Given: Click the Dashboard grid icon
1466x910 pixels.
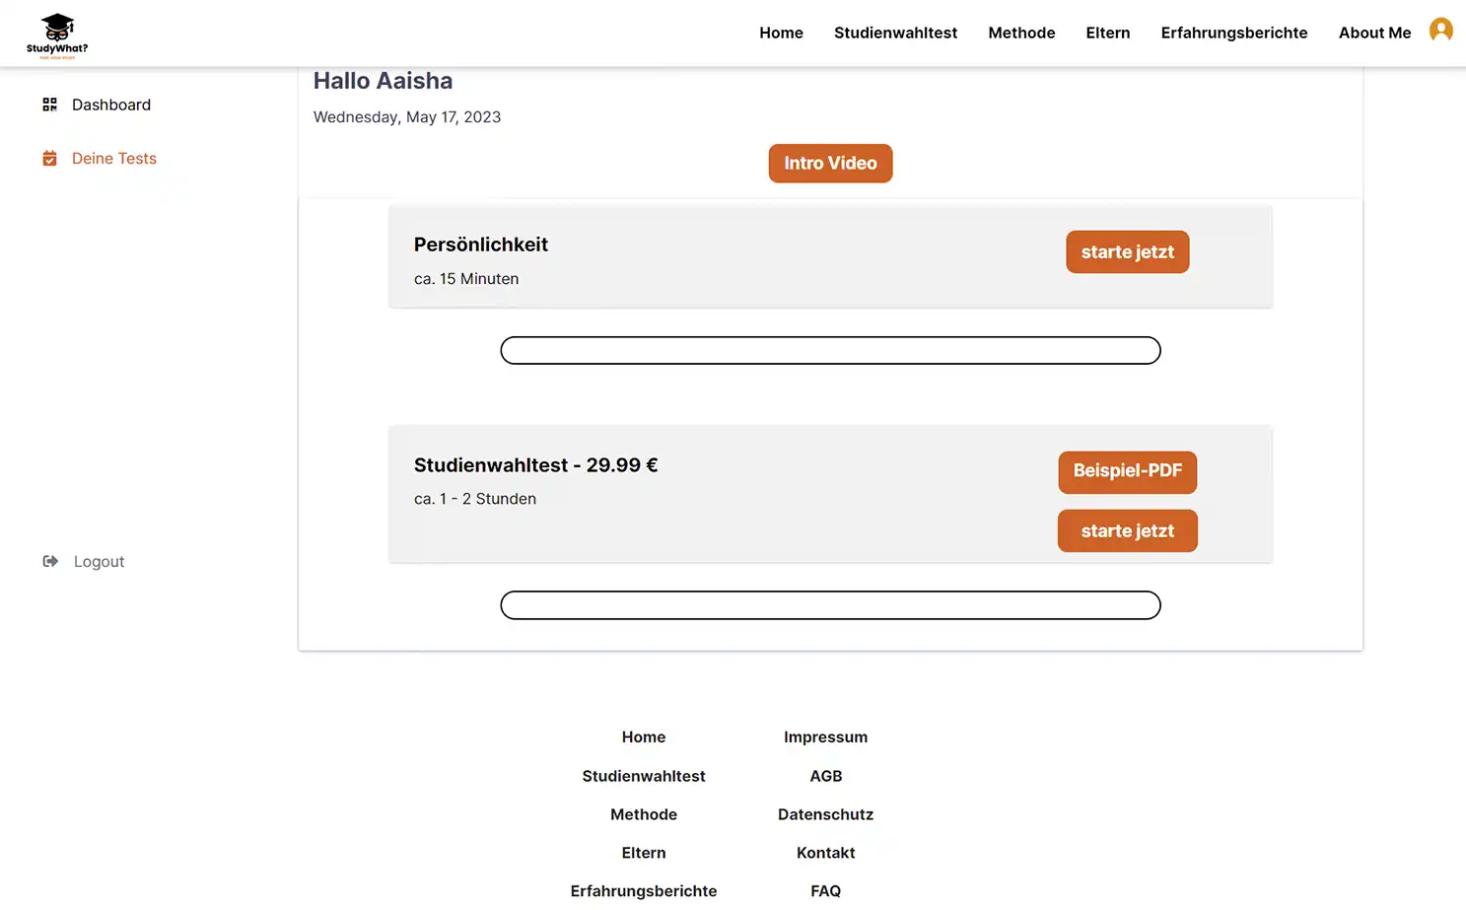Looking at the screenshot, I should click(49, 105).
